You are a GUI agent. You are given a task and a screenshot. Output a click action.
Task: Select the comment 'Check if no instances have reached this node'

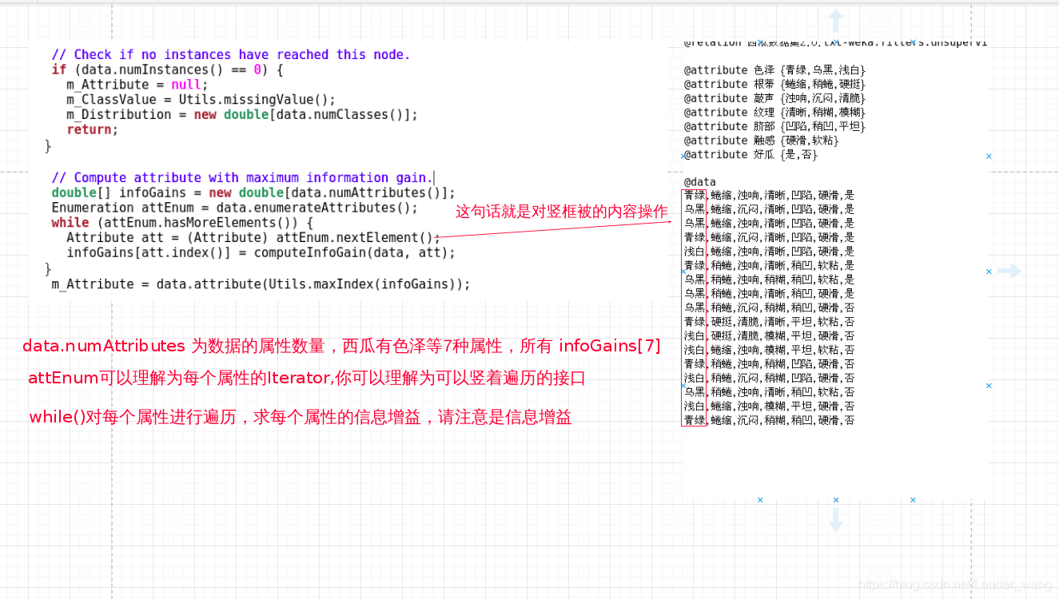pyautogui.click(x=230, y=54)
